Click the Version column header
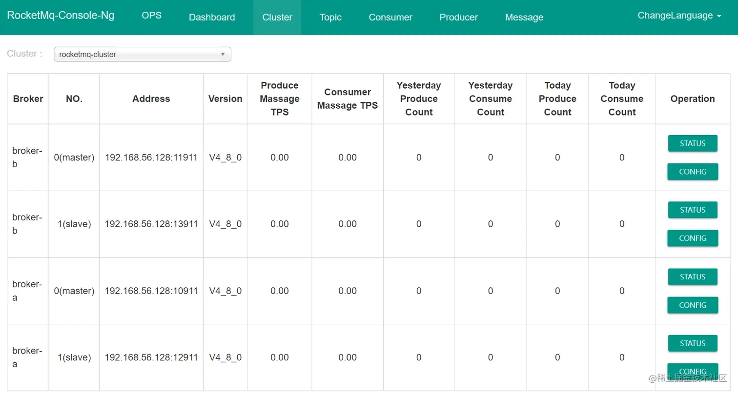The height and width of the screenshot is (394, 738). 225,98
